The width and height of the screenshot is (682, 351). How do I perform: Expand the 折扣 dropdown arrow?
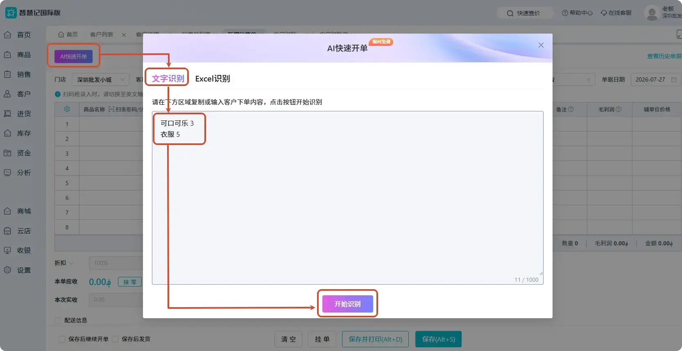[72, 263]
